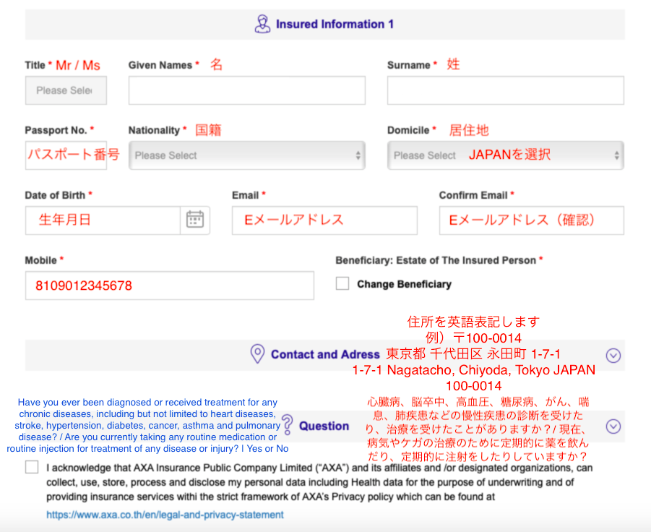Expand the Question section chevron
This screenshot has width=651, height=532.
613,426
